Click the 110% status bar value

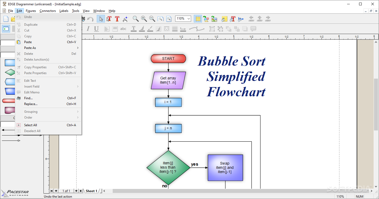pos(340,197)
